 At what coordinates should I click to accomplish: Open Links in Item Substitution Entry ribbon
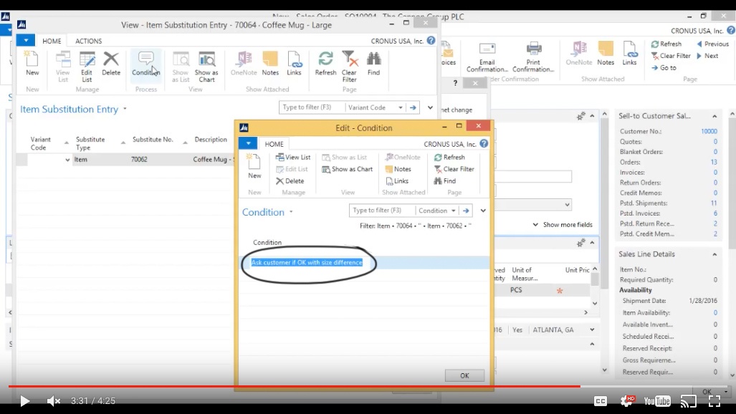pyautogui.click(x=295, y=63)
